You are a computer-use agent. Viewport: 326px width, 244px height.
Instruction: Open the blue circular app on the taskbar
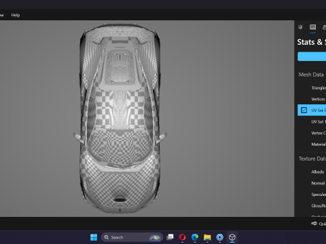tap(219, 237)
